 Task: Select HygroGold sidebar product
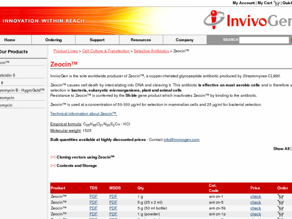22,90
